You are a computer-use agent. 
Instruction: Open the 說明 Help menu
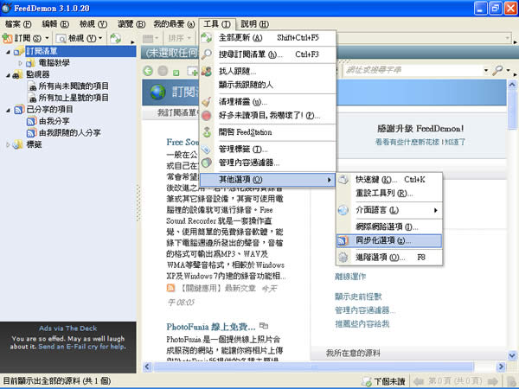[255, 24]
